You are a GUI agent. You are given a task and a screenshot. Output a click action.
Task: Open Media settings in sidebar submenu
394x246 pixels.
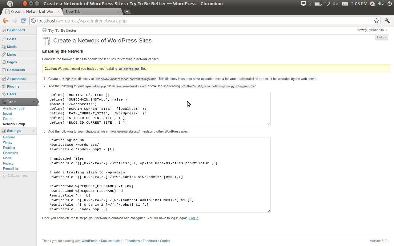(7, 158)
